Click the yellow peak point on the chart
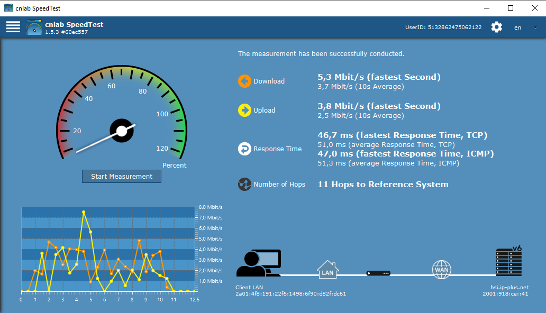 [84, 211]
